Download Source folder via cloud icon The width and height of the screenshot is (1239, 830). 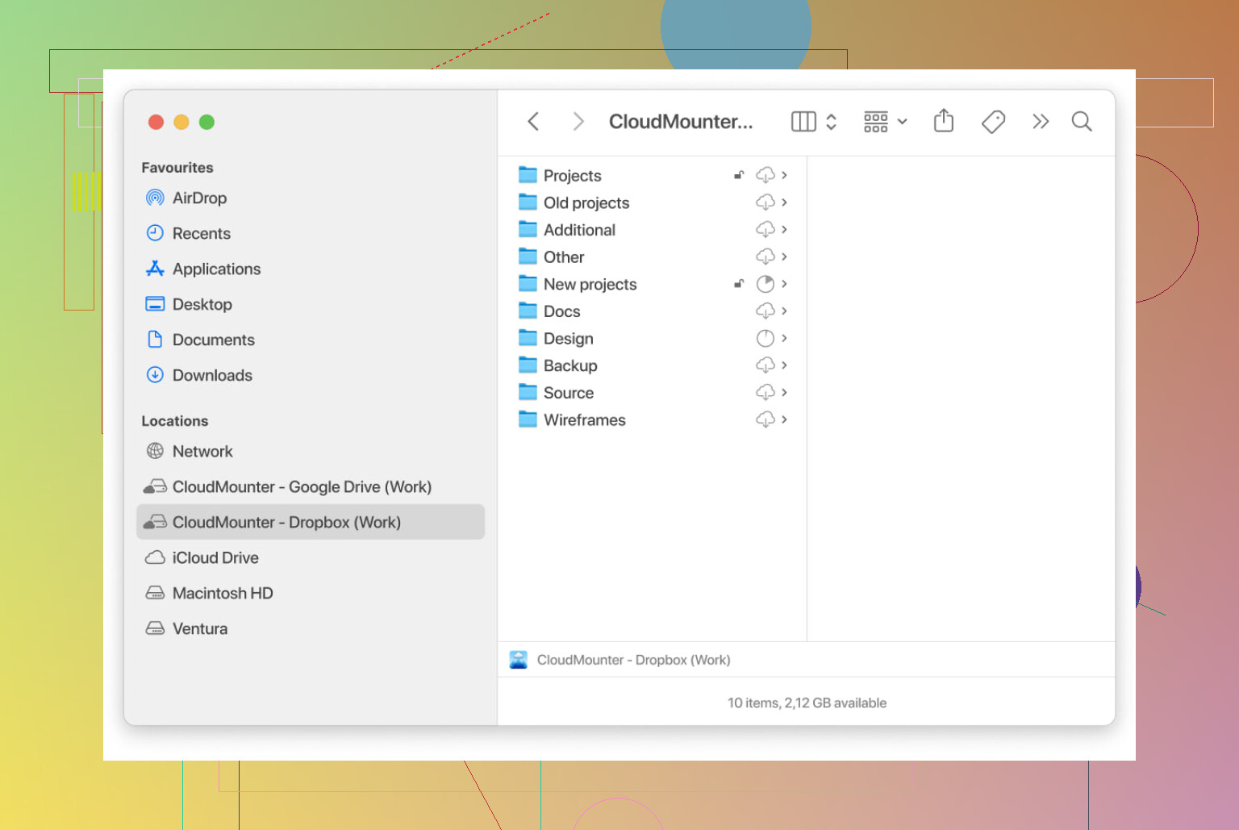tap(766, 393)
